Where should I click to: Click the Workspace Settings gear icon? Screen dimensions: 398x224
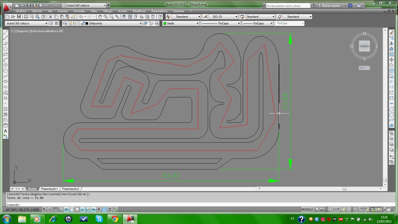(51, 23)
